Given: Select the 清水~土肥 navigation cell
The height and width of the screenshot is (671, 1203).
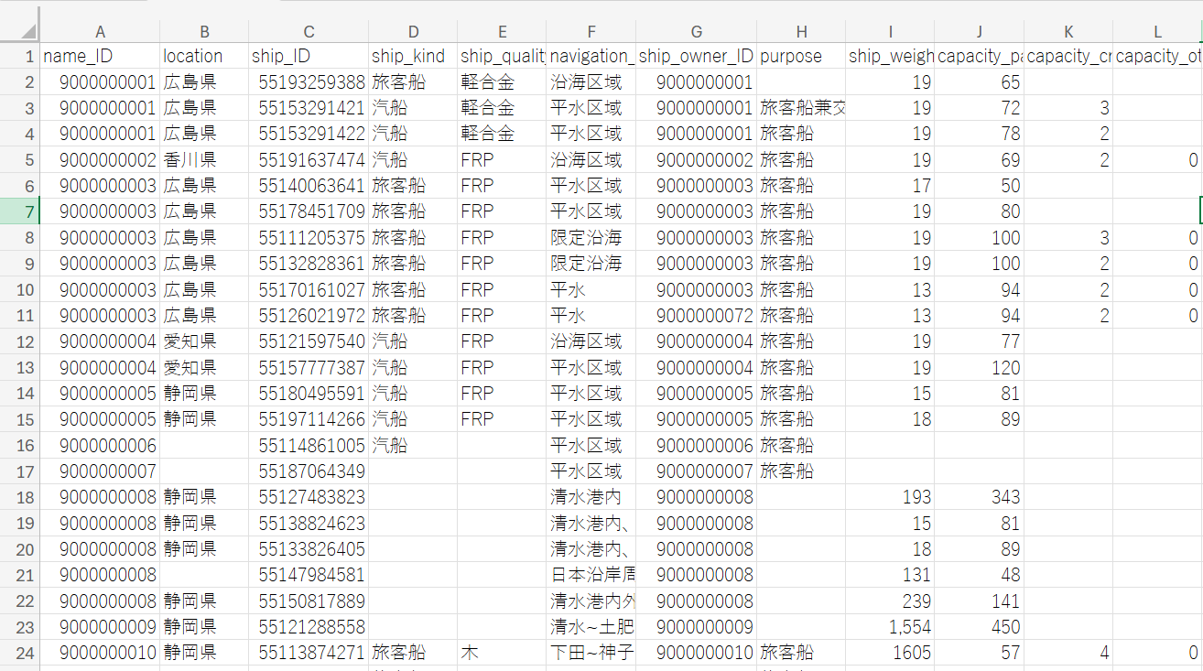Looking at the screenshot, I should click(x=591, y=627).
